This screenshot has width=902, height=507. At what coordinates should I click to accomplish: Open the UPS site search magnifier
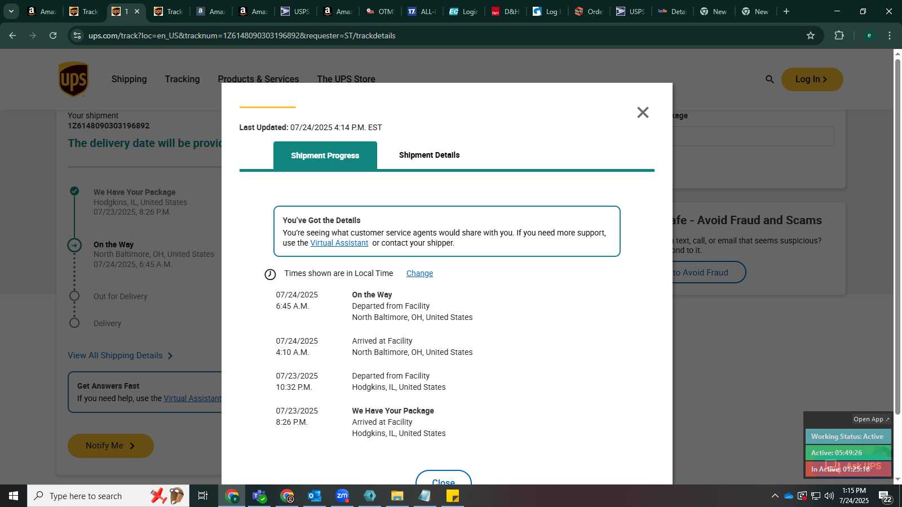pyautogui.click(x=770, y=79)
